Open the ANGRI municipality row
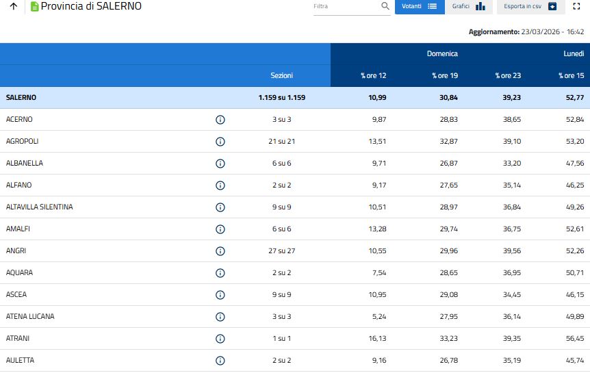The height and width of the screenshot is (373, 590). pyautogui.click(x=16, y=251)
